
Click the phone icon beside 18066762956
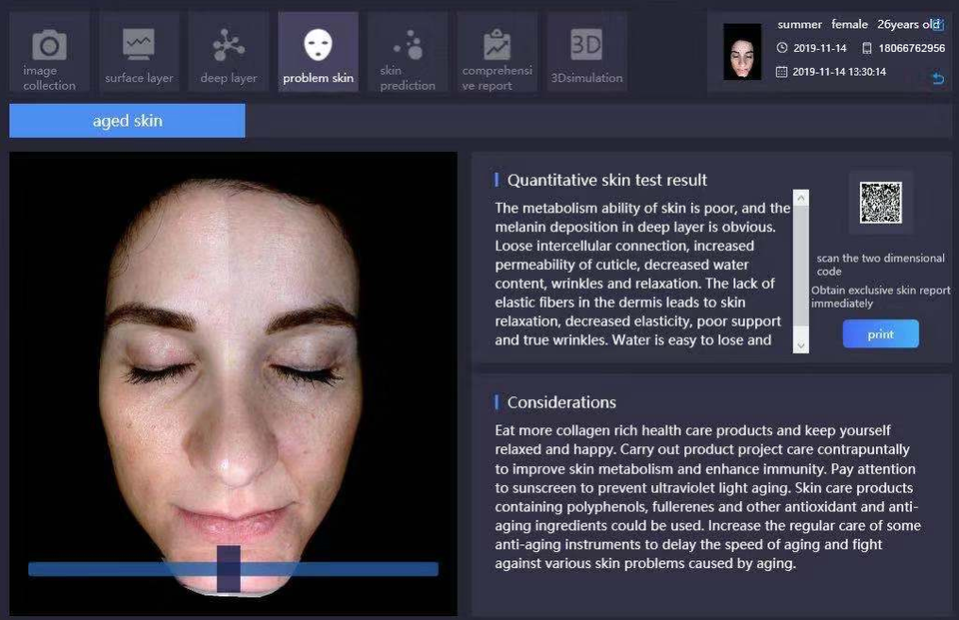(x=867, y=48)
